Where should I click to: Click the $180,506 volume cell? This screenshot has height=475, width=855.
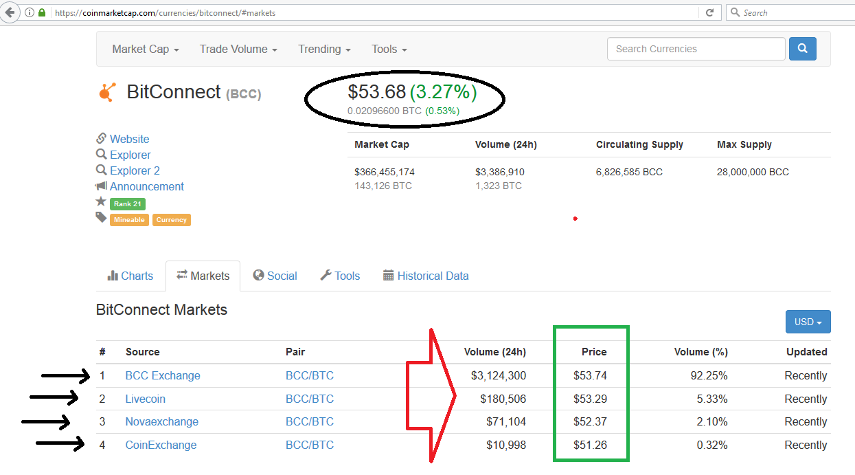502,399
